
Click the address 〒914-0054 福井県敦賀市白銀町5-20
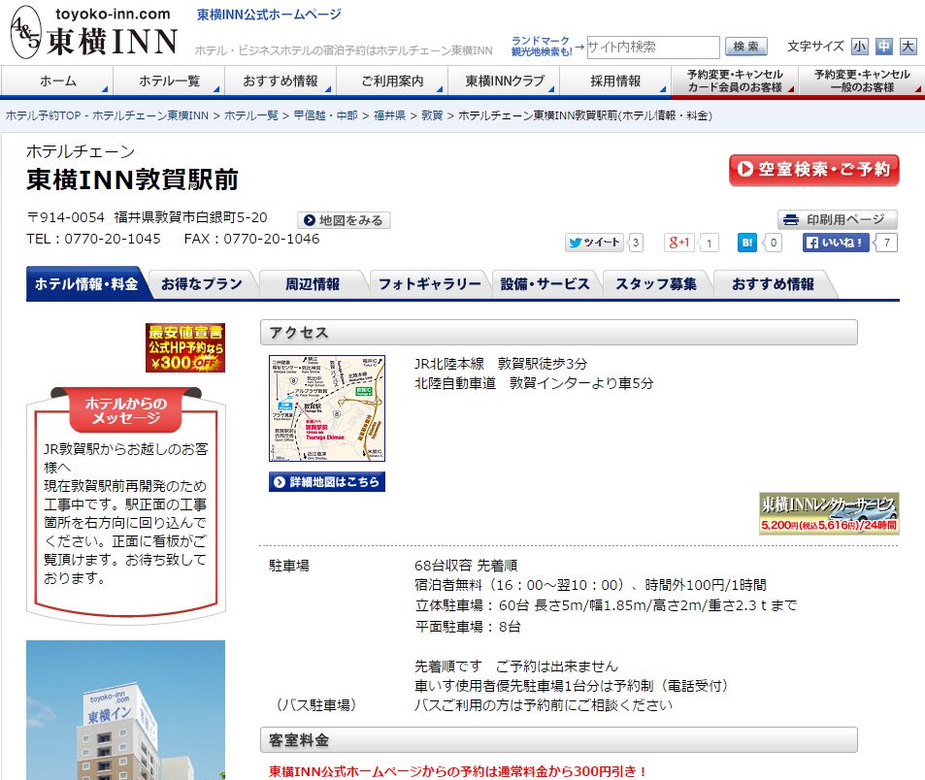tap(147, 217)
